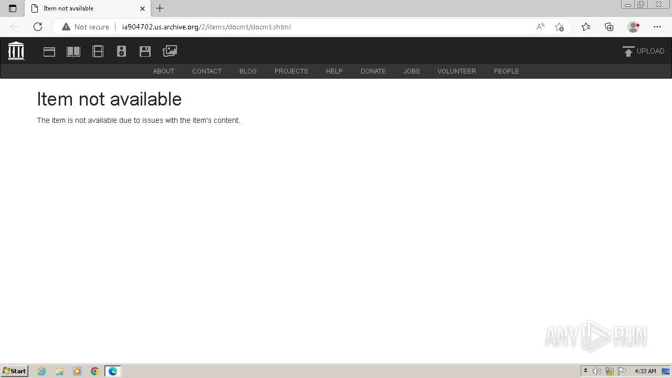Open the Audio speaker icon
Screen dimensions: 672x378
point(121,51)
